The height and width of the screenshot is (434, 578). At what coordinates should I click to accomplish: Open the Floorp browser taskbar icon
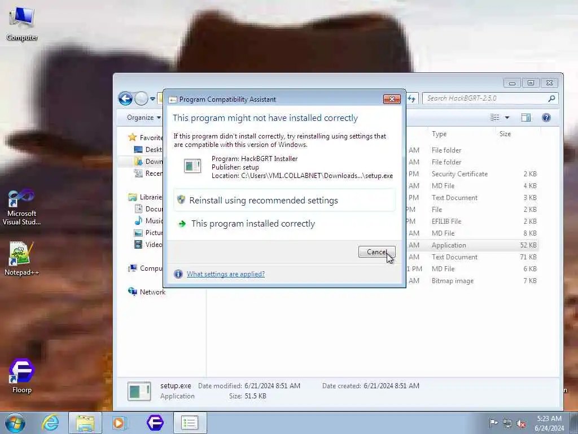(x=155, y=423)
